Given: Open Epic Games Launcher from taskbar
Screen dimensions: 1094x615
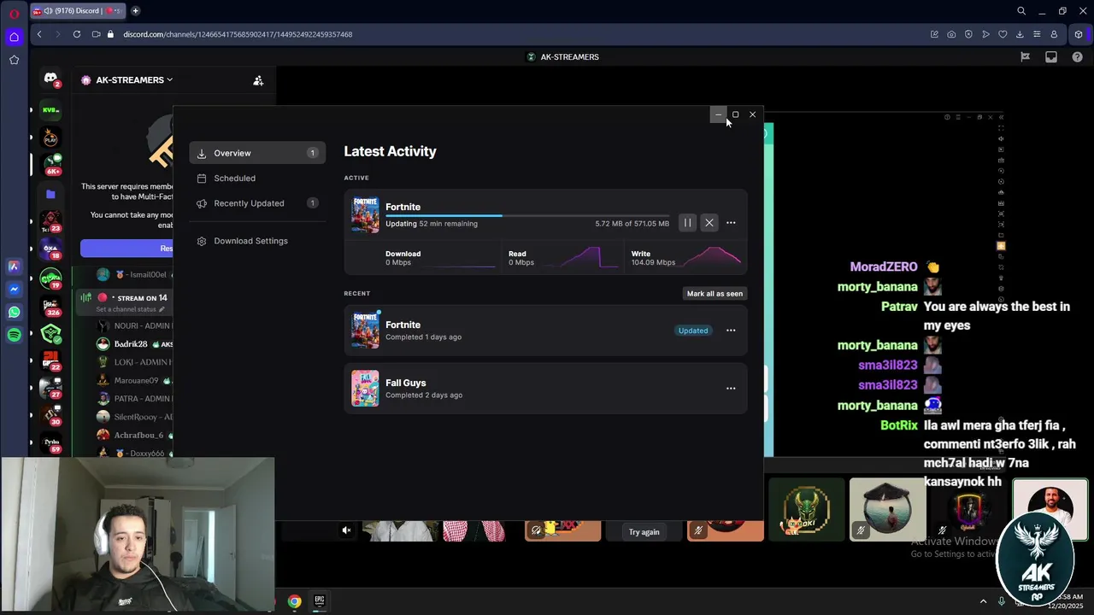Looking at the screenshot, I should [319, 601].
